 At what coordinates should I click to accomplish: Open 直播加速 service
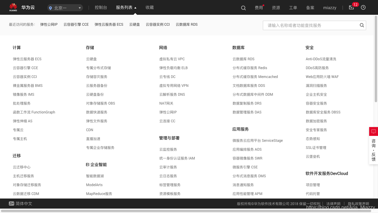(x=93, y=139)
